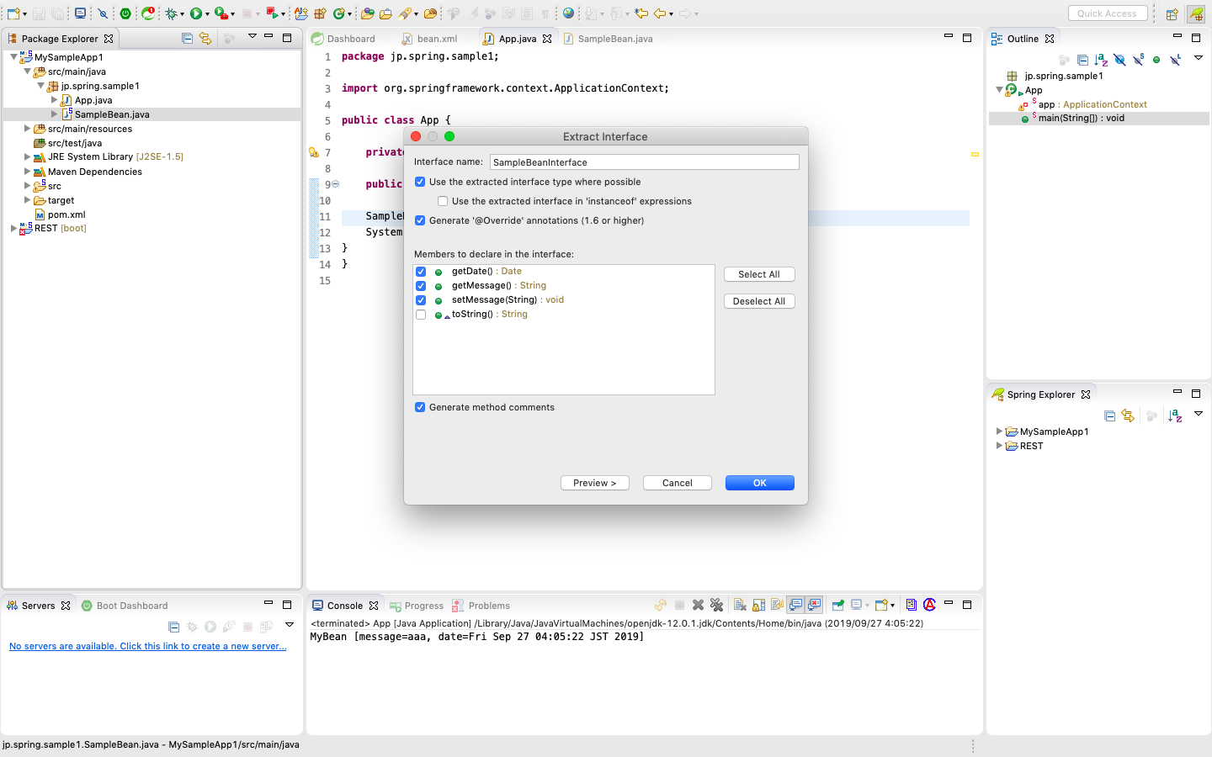
Task: Expand the target folder
Action: click(27, 200)
